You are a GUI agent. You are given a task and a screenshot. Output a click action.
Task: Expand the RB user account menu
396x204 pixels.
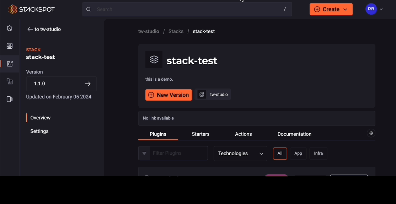click(374, 9)
